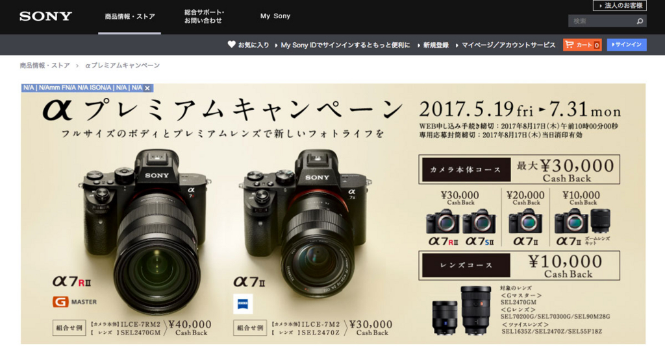Open the 商品情報・ストア menu

(130, 16)
